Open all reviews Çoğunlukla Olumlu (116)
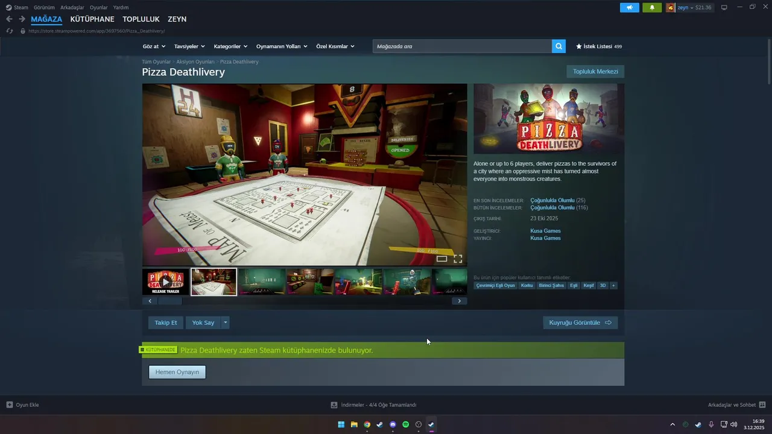 point(559,207)
